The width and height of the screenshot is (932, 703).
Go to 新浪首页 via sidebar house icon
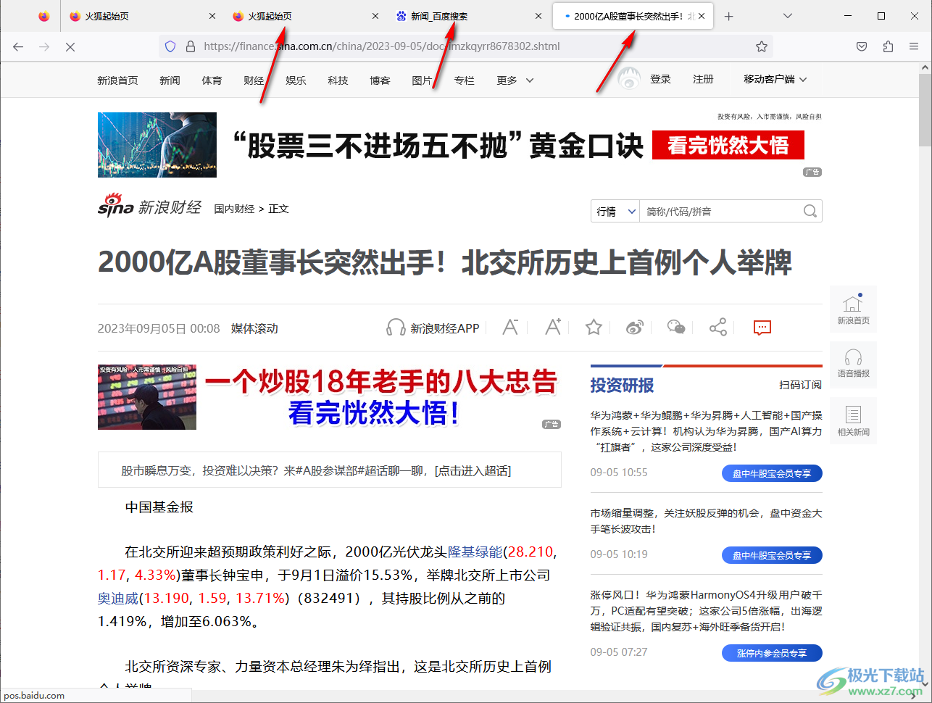(x=853, y=309)
